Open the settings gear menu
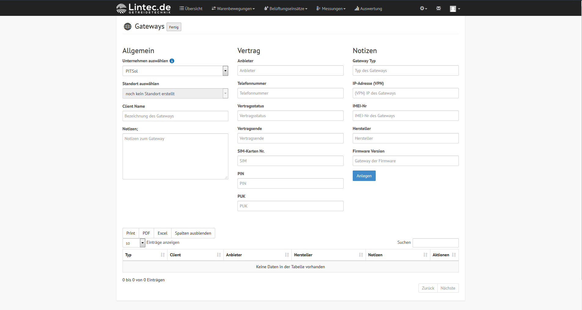 point(423,9)
